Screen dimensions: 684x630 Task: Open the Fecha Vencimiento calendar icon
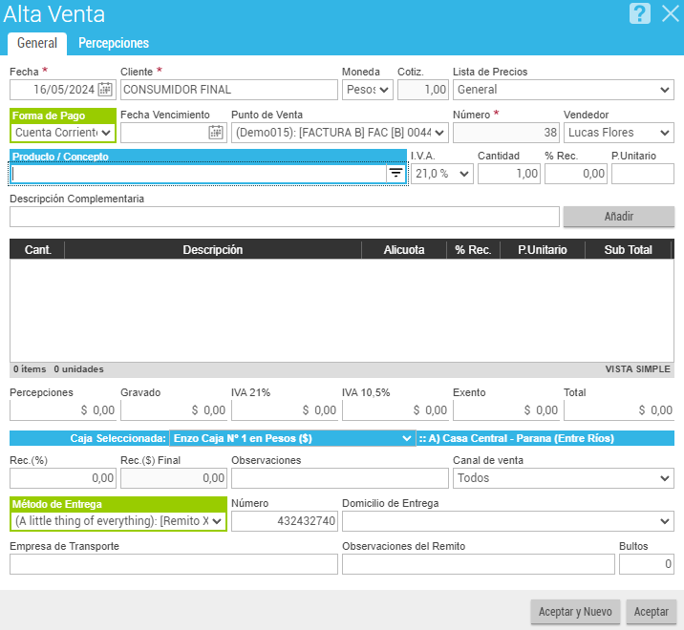[216, 132]
